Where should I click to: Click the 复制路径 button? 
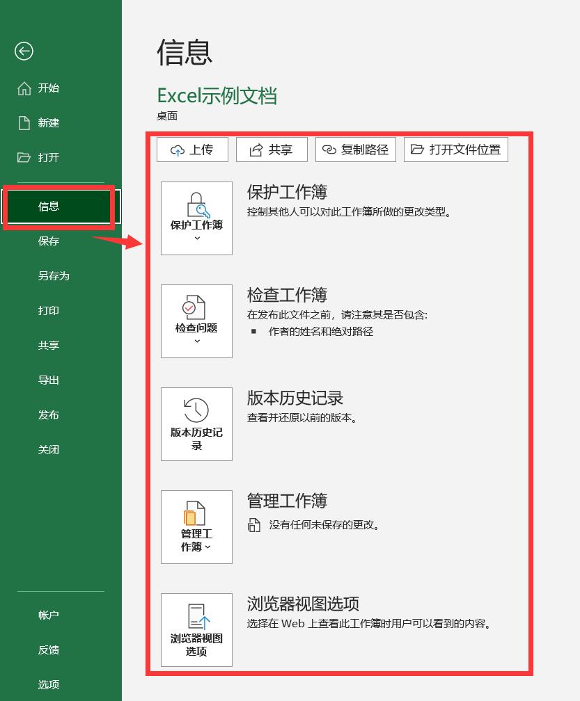coord(356,149)
